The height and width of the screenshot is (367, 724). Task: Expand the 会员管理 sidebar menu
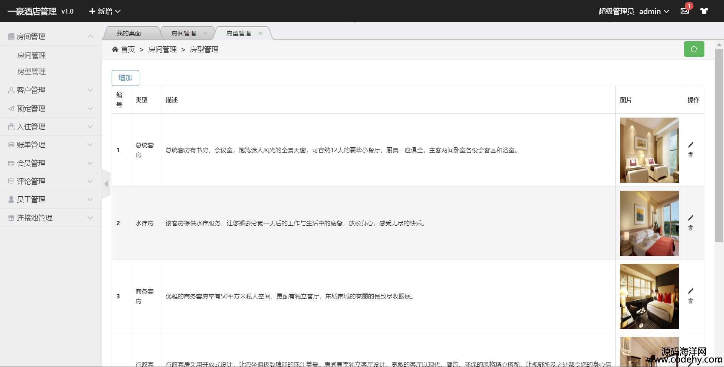[51, 163]
